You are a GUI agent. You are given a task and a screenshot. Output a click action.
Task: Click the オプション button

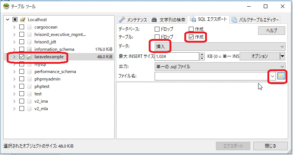click(x=260, y=56)
